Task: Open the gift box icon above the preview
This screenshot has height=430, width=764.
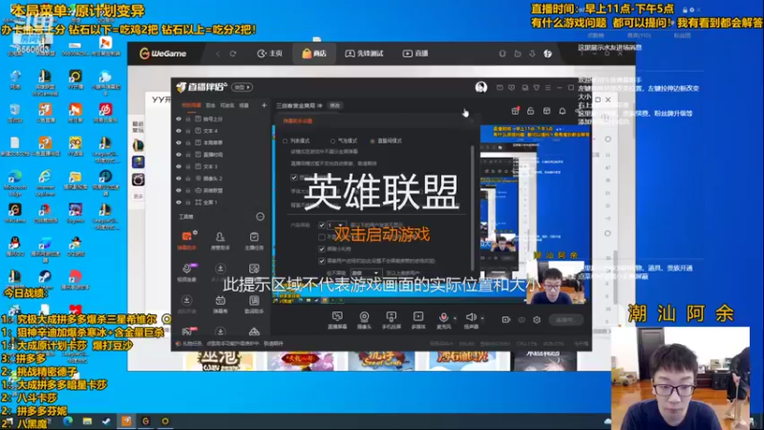Action: 515,111
